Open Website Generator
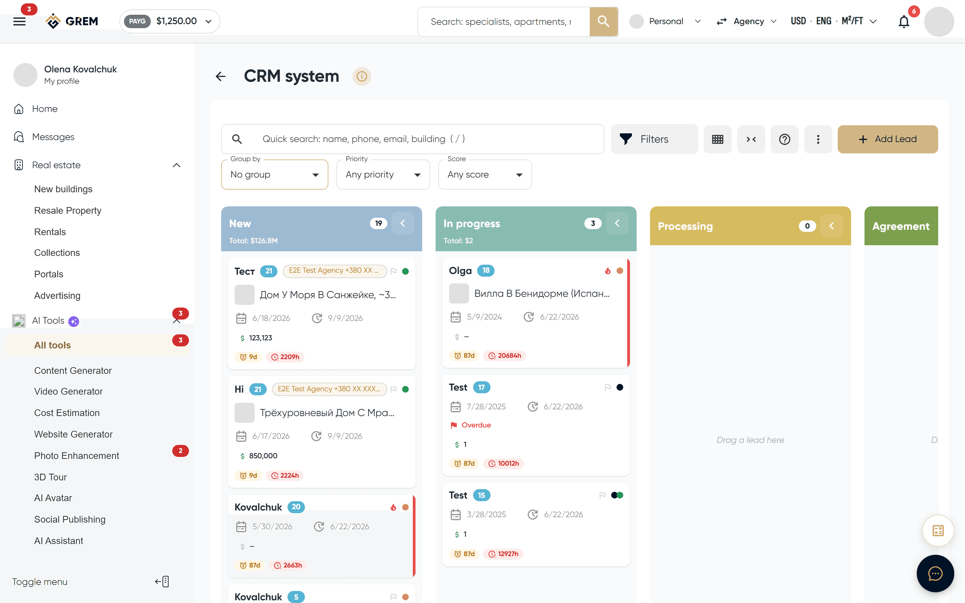Viewport: 965px width, 603px height. coord(73,434)
